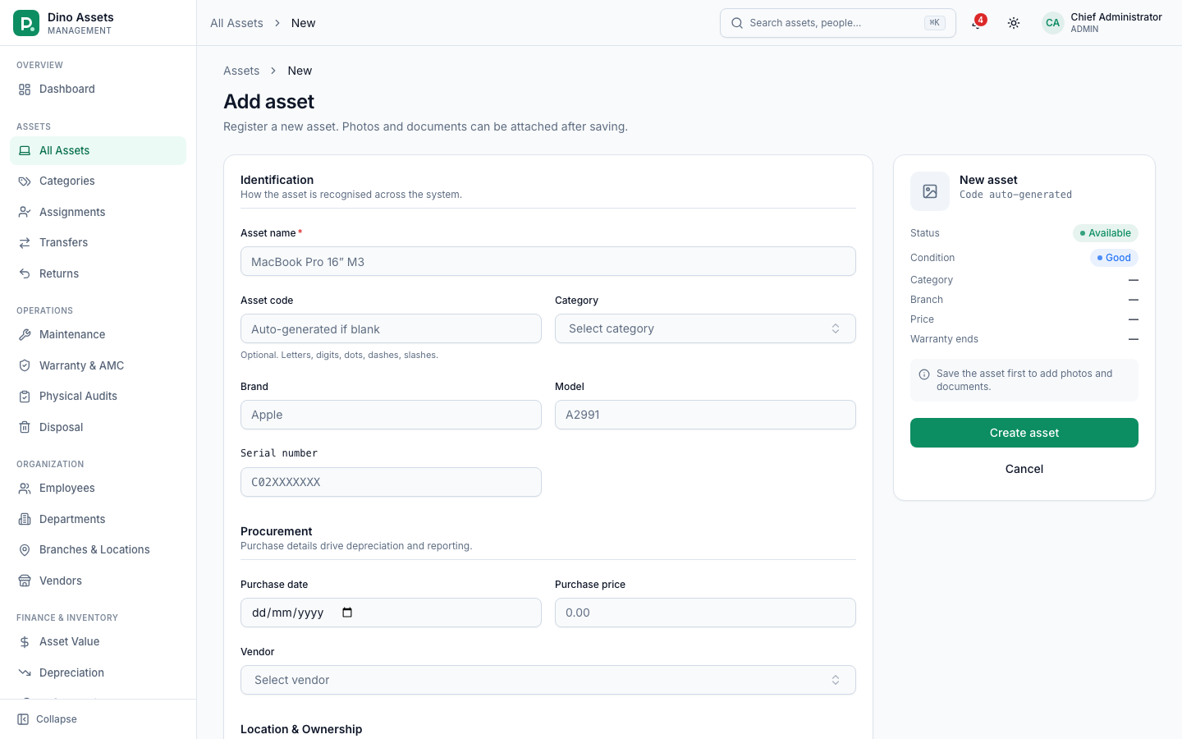Open the Purchase date calendar picker

347,613
